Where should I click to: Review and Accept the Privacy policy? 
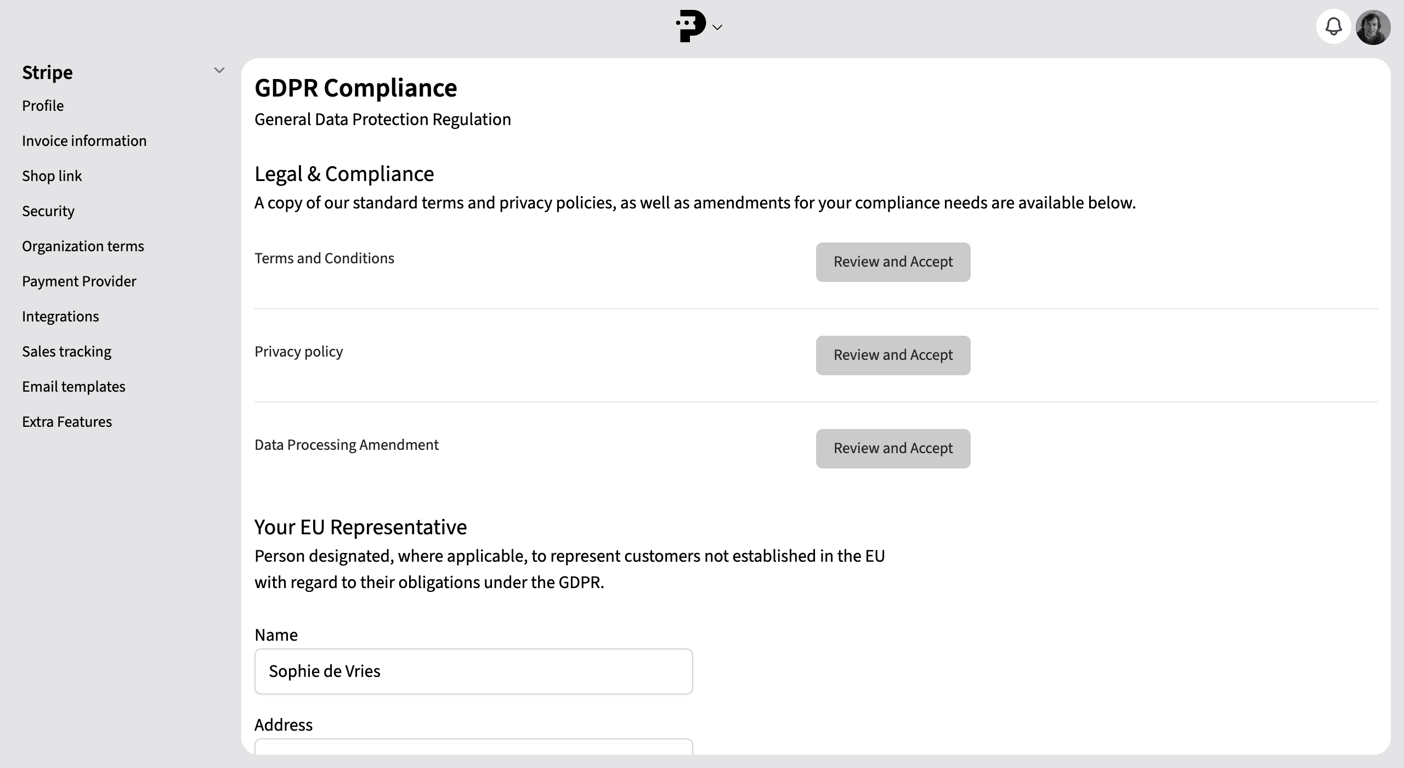[x=893, y=355]
